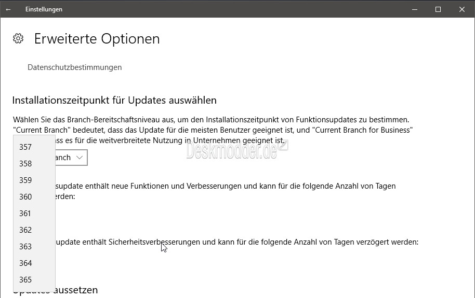475x298 pixels.
Task: Click the Erweiterte Optionen heading
Action: (x=97, y=39)
